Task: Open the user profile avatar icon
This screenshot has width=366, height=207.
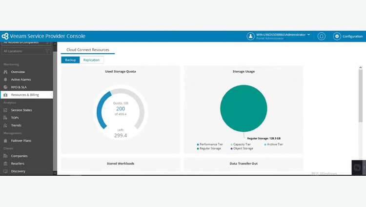Action: tap(250, 36)
